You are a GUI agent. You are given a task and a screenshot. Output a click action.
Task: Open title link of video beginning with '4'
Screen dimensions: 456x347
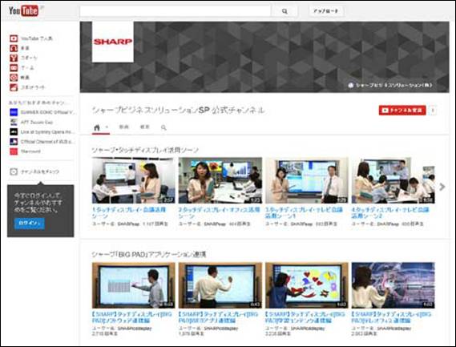390,213
